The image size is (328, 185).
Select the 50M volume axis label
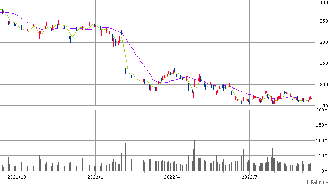[322, 156]
